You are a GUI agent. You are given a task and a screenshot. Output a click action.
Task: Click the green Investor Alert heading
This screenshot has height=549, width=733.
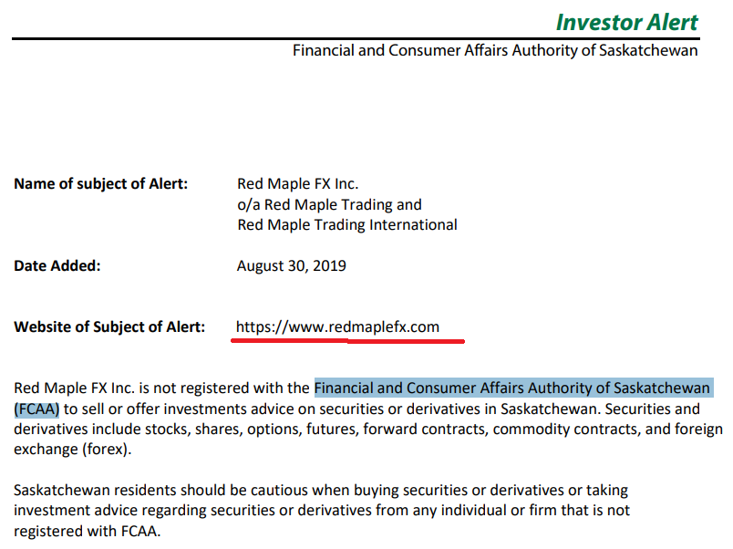[x=626, y=22]
